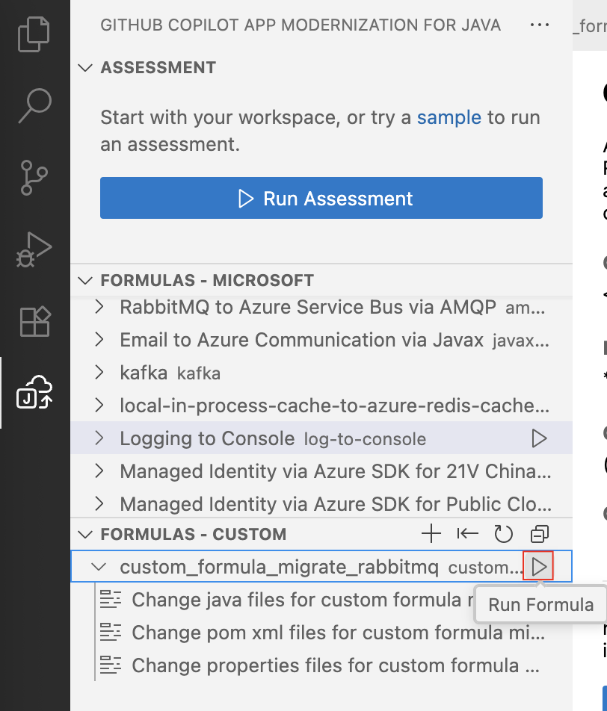The image size is (607, 711).
Task: Open the sample project link
Action: pyautogui.click(x=449, y=117)
